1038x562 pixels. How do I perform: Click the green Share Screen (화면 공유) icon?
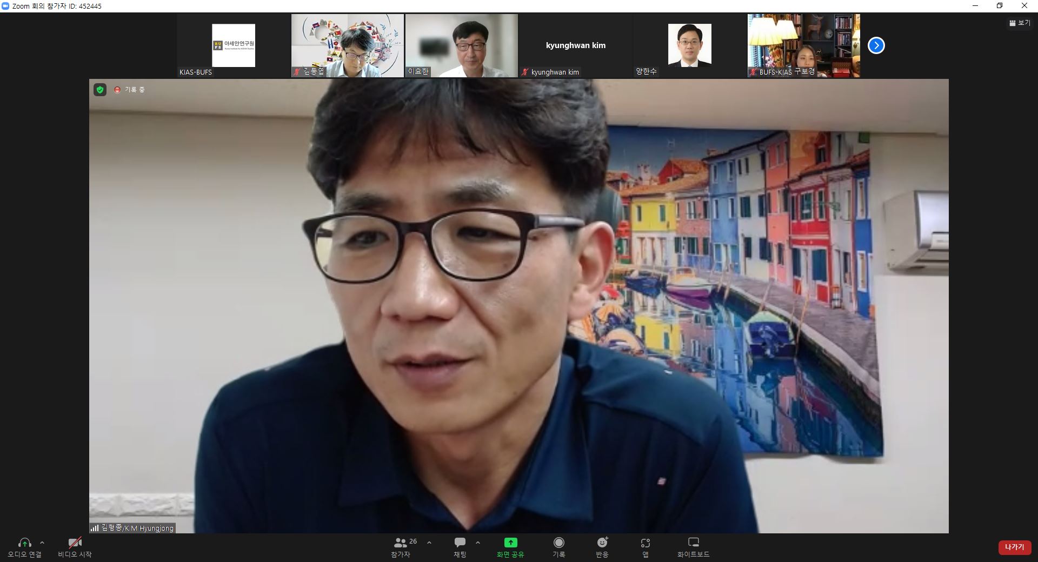click(510, 543)
